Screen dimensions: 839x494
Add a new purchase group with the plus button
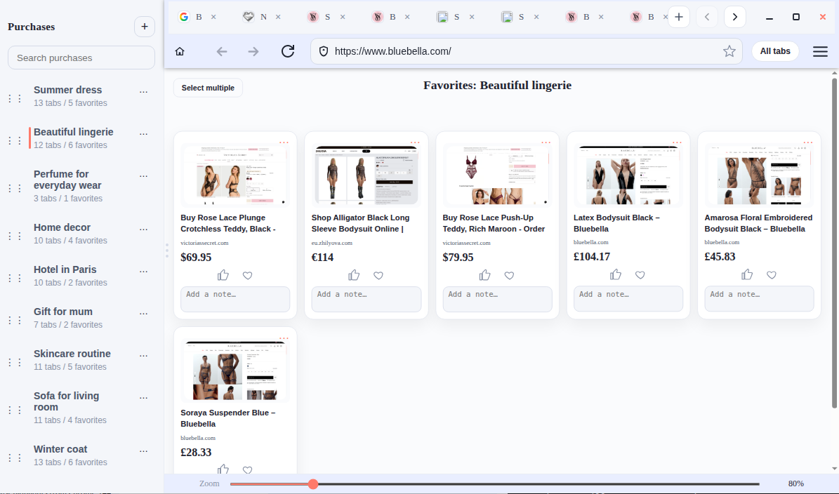point(145,27)
